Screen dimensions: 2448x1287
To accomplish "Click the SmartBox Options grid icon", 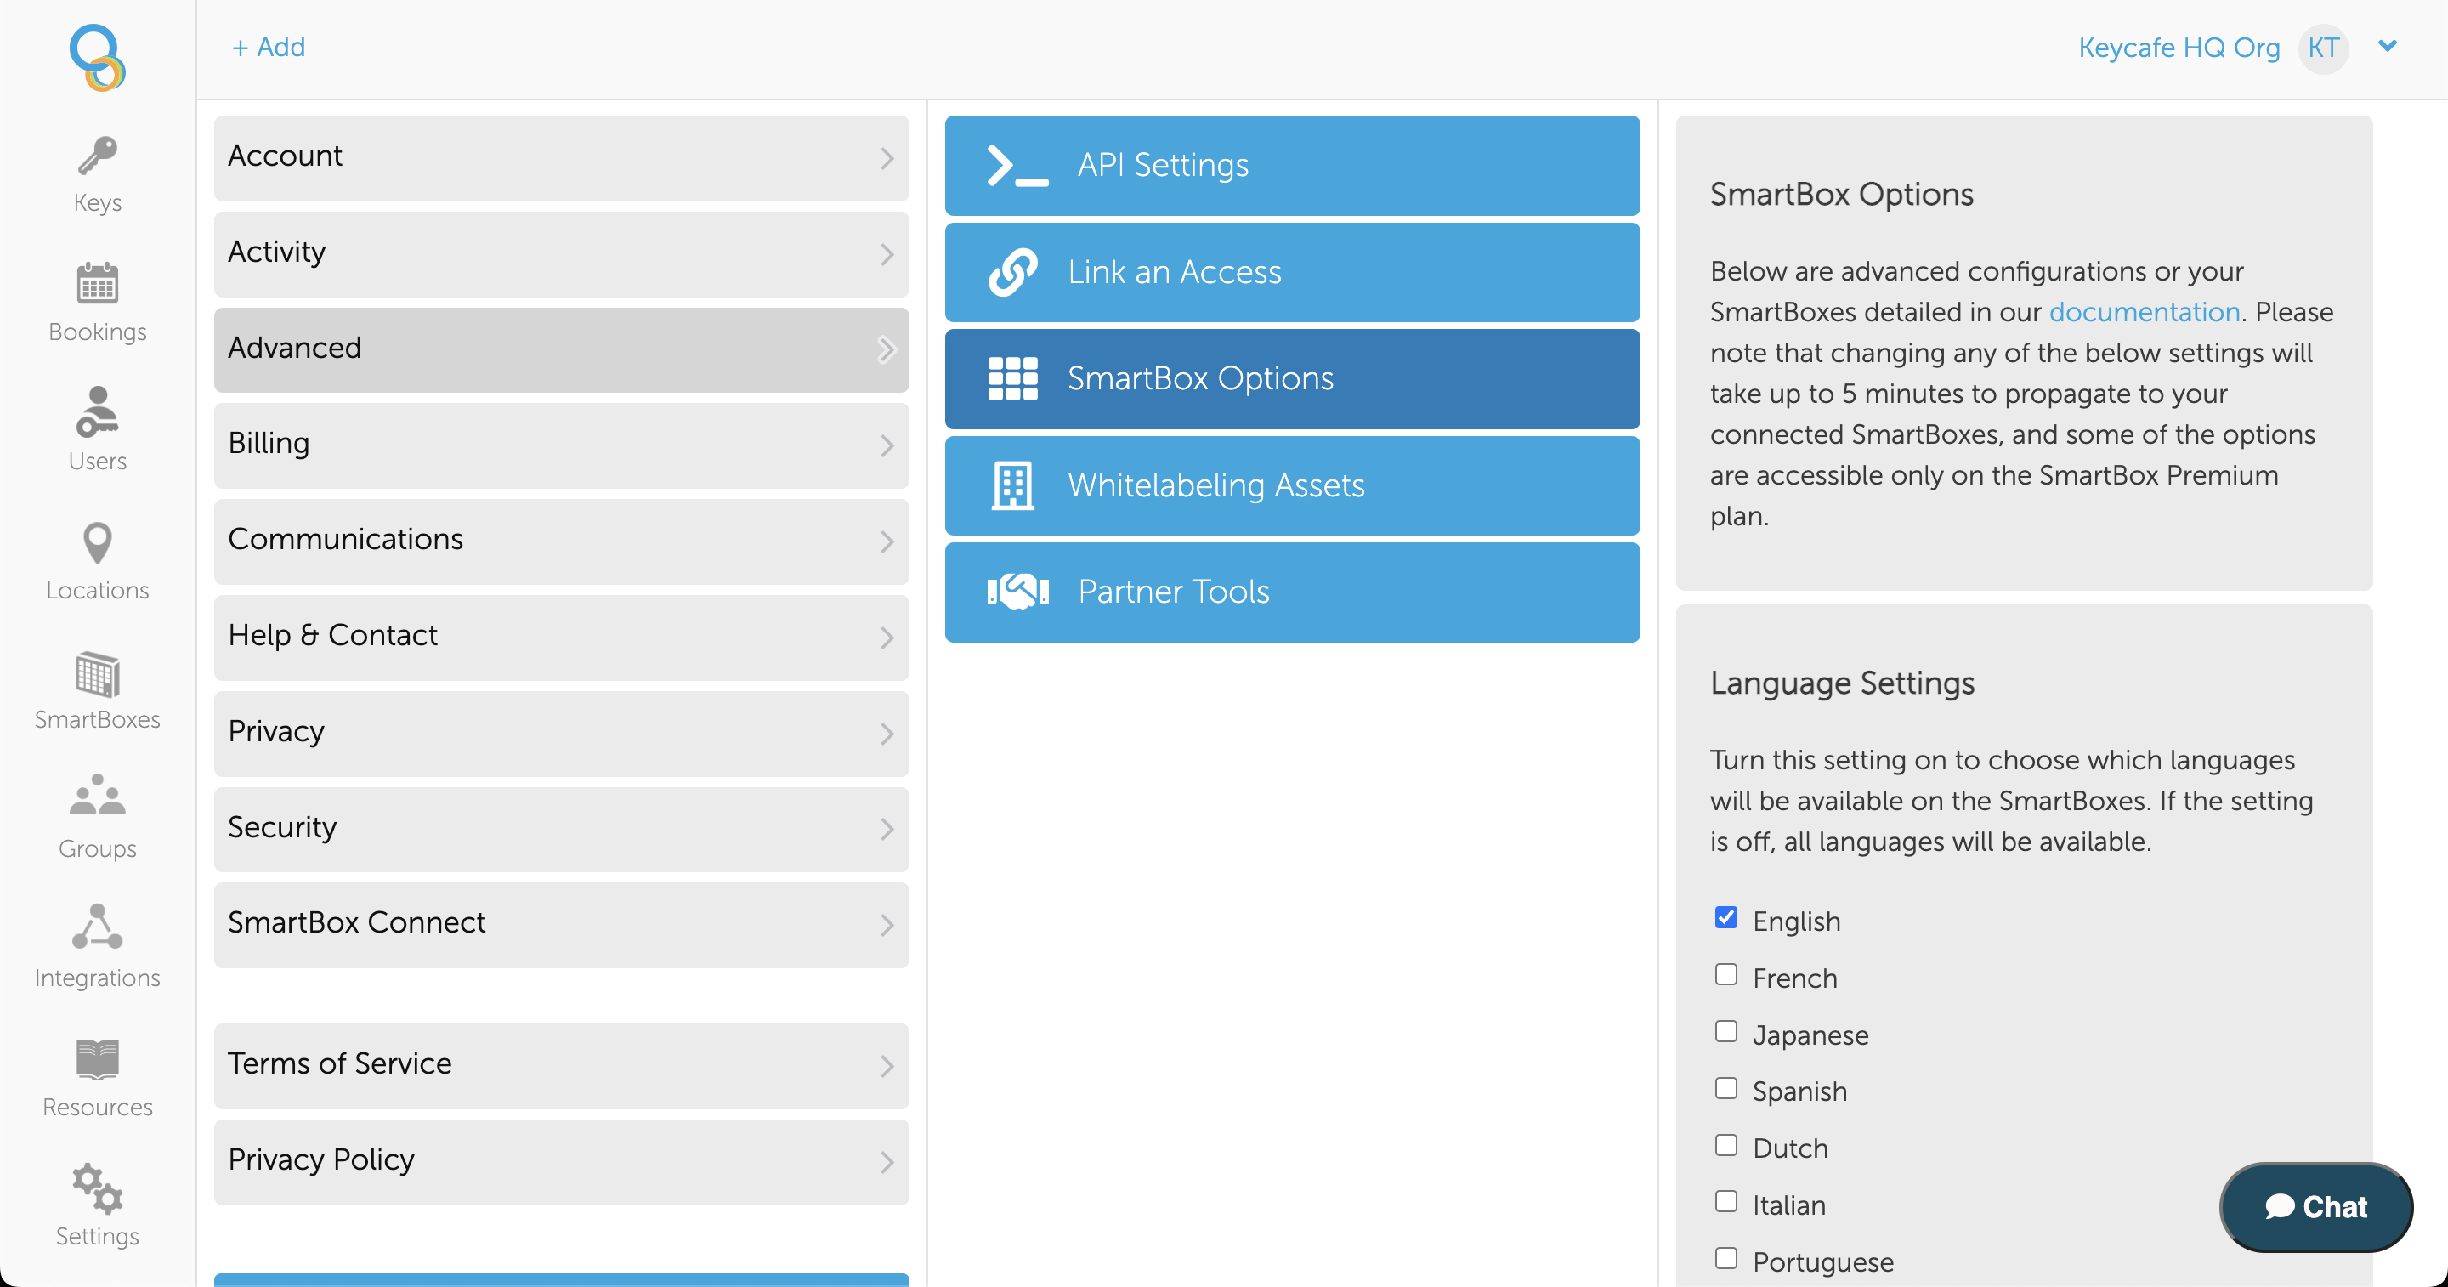I will pyautogui.click(x=1012, y=378).
